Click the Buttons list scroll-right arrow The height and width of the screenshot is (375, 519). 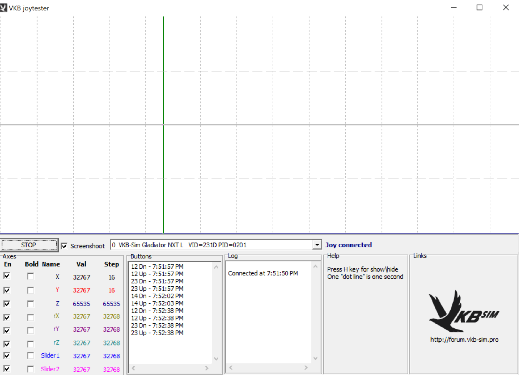pyautogui.click(x=207, y=368)
